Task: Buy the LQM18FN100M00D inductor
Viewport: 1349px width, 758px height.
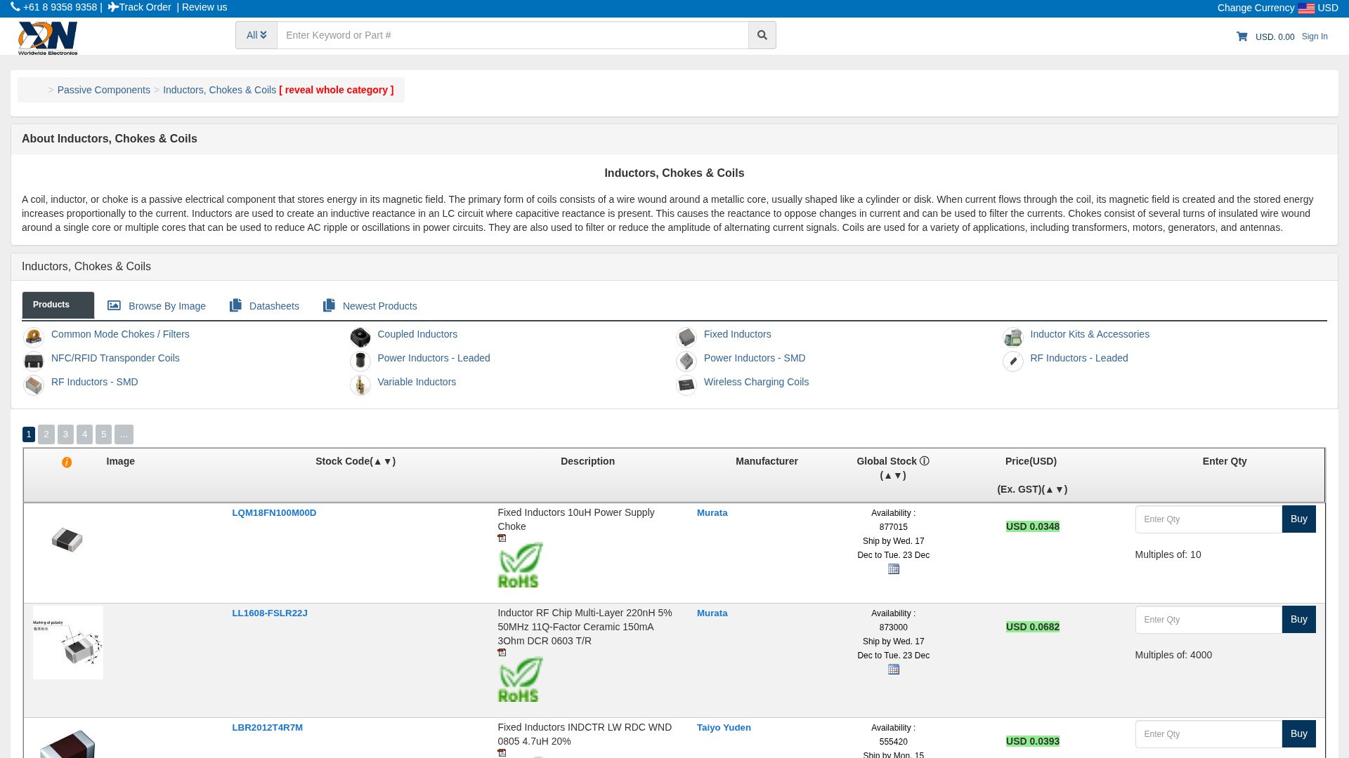Action: coord(1298,519)
